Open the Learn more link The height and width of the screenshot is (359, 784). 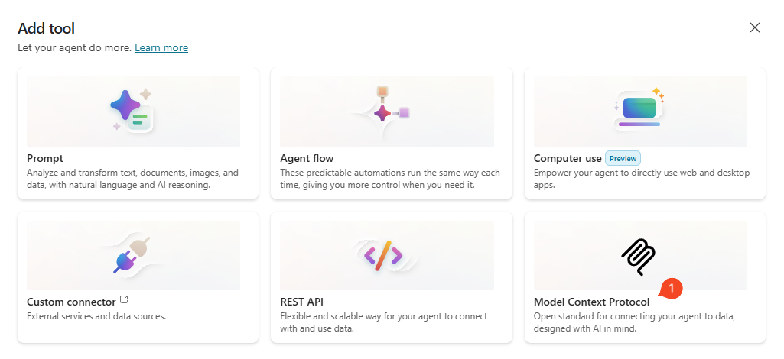pos(161,47)
